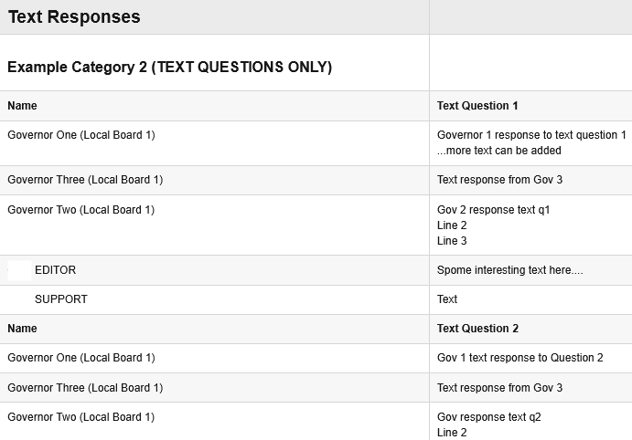Click the blank avatar beside EDITOR
632x440 pixels.
pos(20,270)
